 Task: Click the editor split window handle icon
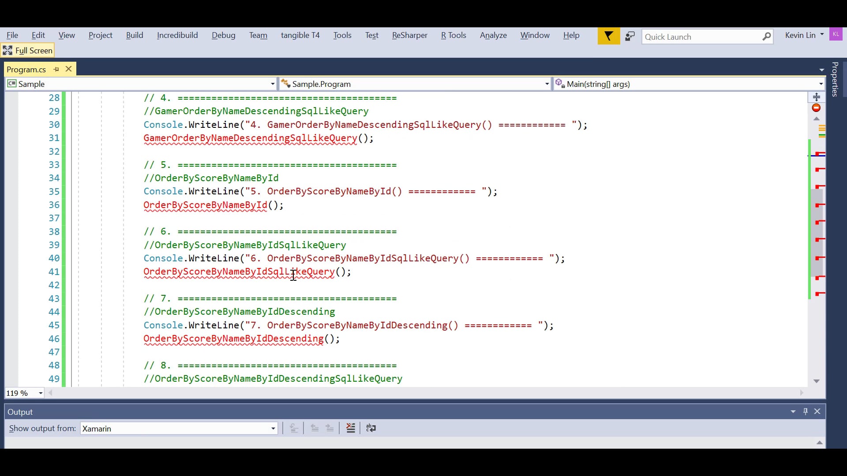tap(816, 97)
